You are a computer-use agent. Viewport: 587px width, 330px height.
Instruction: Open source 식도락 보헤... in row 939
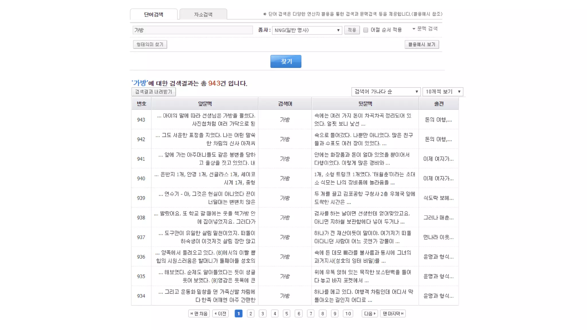point(438,198)
